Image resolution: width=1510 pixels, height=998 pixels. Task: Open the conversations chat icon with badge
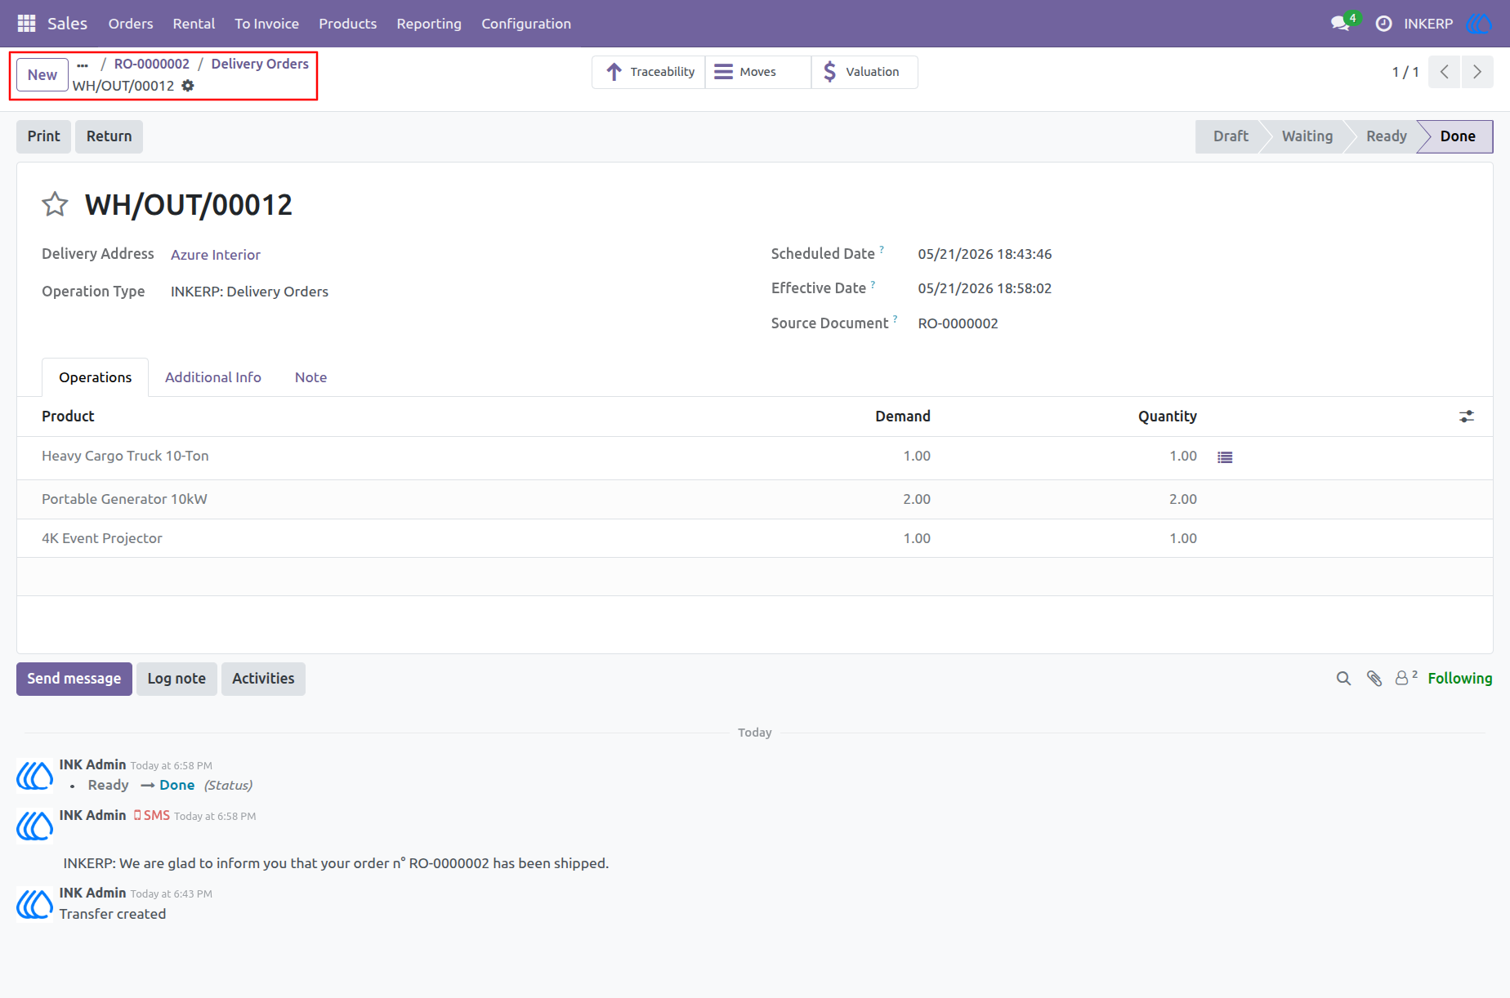[1341, 24]
